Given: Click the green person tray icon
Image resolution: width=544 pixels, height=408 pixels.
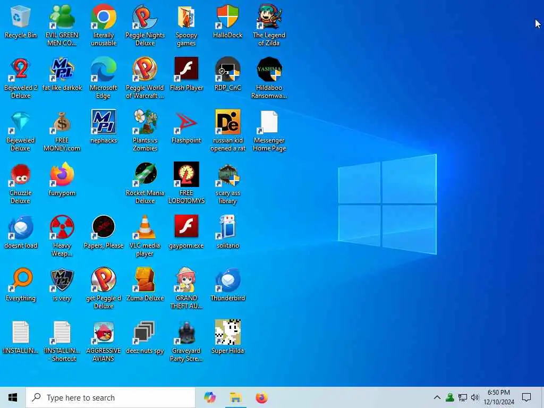Looking at the screenshot, I should tap(449, 397).
